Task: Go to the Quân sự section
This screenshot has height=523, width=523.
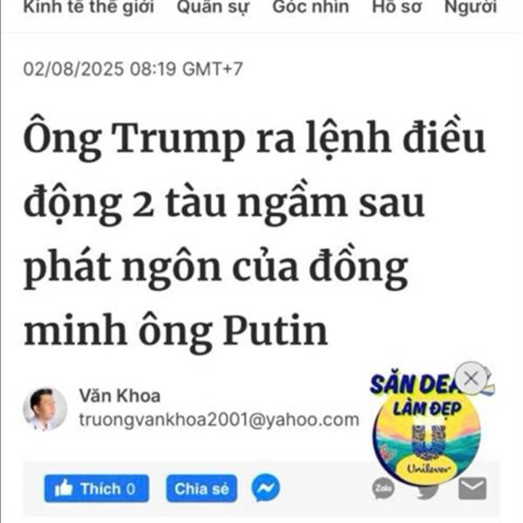Action: tap(214, 7)
